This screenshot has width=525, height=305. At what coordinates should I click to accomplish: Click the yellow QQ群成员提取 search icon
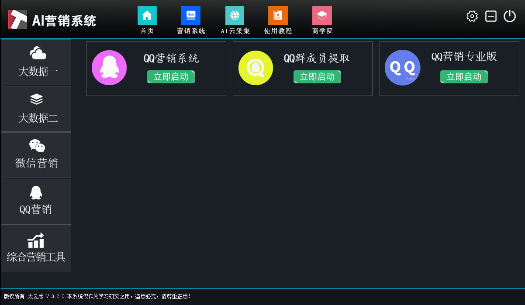[x=256, y=68]
